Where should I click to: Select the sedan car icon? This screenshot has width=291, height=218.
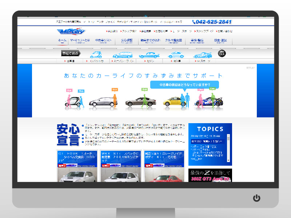149,55
